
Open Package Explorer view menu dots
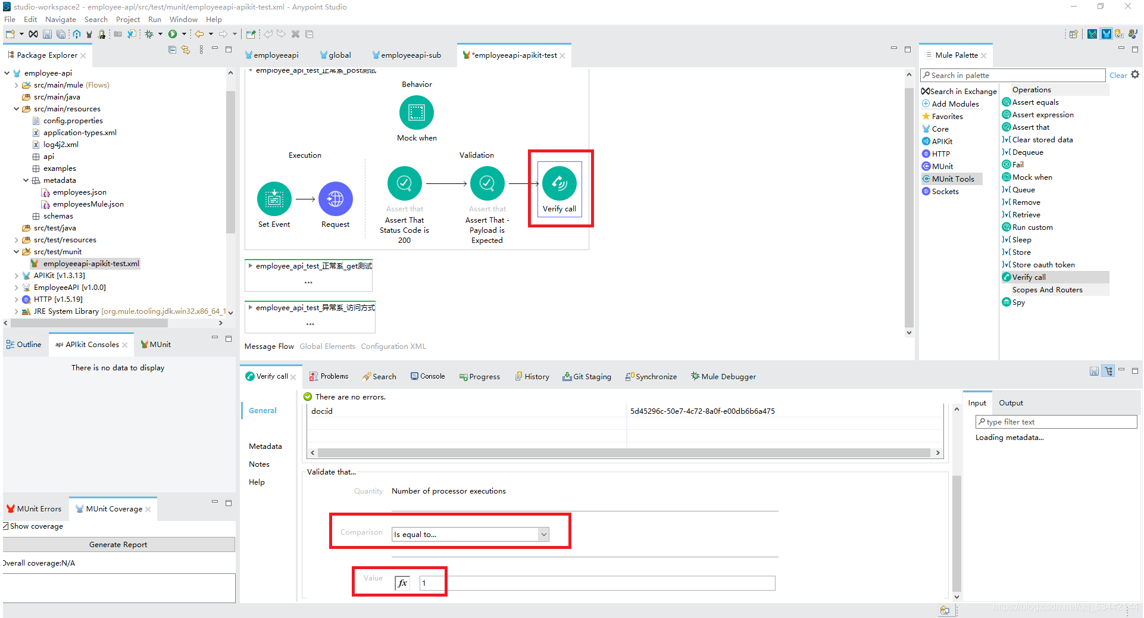201,50
